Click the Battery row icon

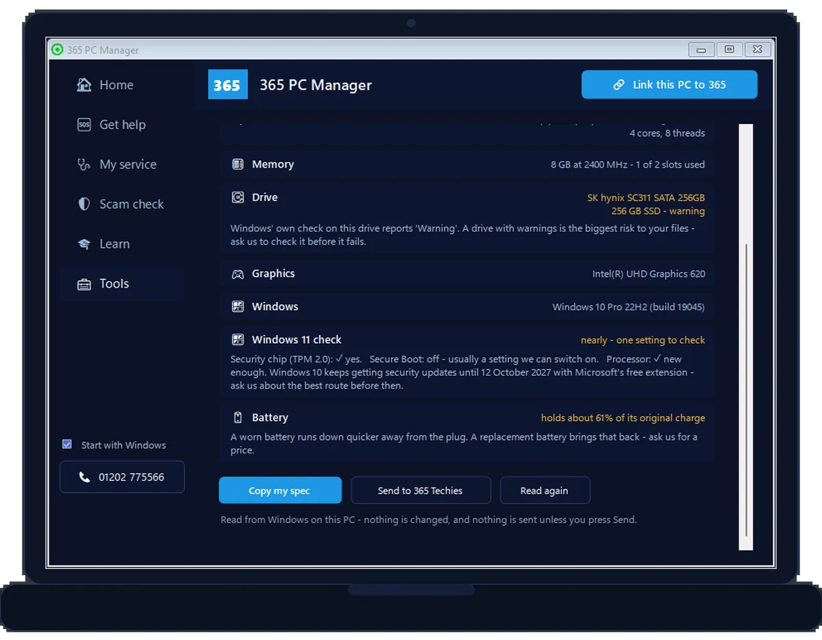(238, 418)
